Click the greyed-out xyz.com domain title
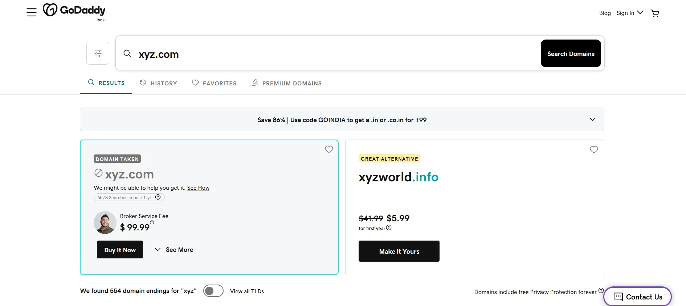 click(129, 174)
